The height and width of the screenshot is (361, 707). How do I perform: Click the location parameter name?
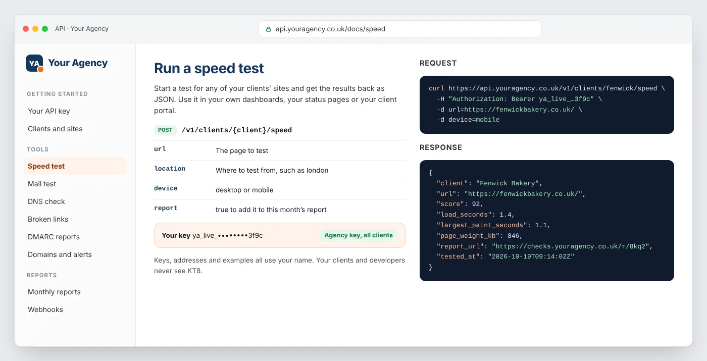tap(170, 169)
